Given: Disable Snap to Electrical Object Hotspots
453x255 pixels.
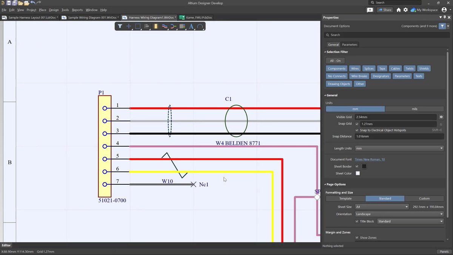Looking at the screenshot, I should (x=357, y=130).
